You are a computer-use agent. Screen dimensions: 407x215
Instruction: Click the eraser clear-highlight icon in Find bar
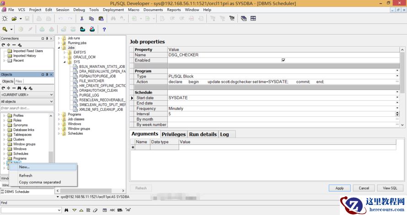point(95,210)
